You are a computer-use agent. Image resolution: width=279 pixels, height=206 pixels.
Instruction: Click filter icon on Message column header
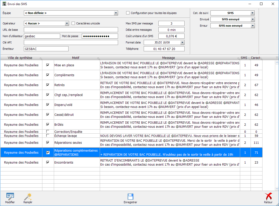238,59
